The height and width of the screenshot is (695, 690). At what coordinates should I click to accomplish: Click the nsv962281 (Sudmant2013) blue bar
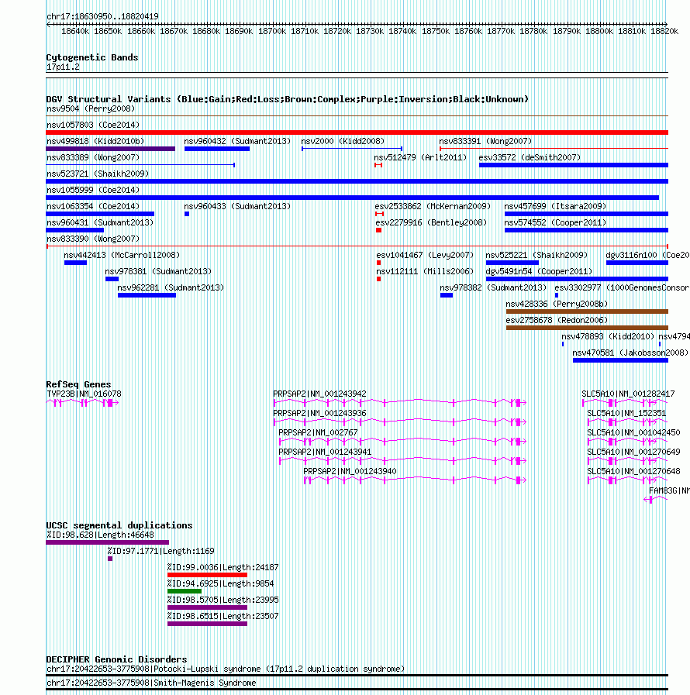[x=147, y=296]
